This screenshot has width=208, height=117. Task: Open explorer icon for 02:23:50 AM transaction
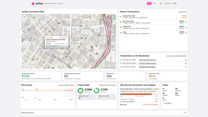[186, 60]
